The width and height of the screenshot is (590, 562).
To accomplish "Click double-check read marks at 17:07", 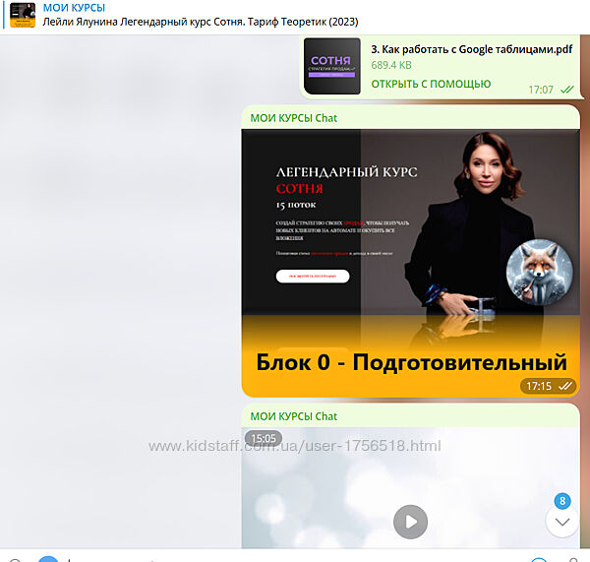I will [567, 89].
